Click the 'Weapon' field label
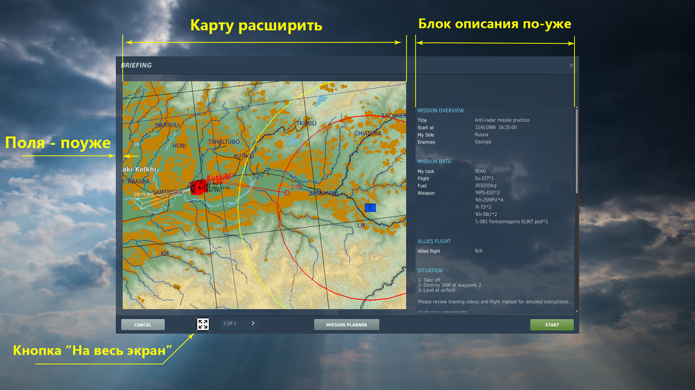 [426, 193]
